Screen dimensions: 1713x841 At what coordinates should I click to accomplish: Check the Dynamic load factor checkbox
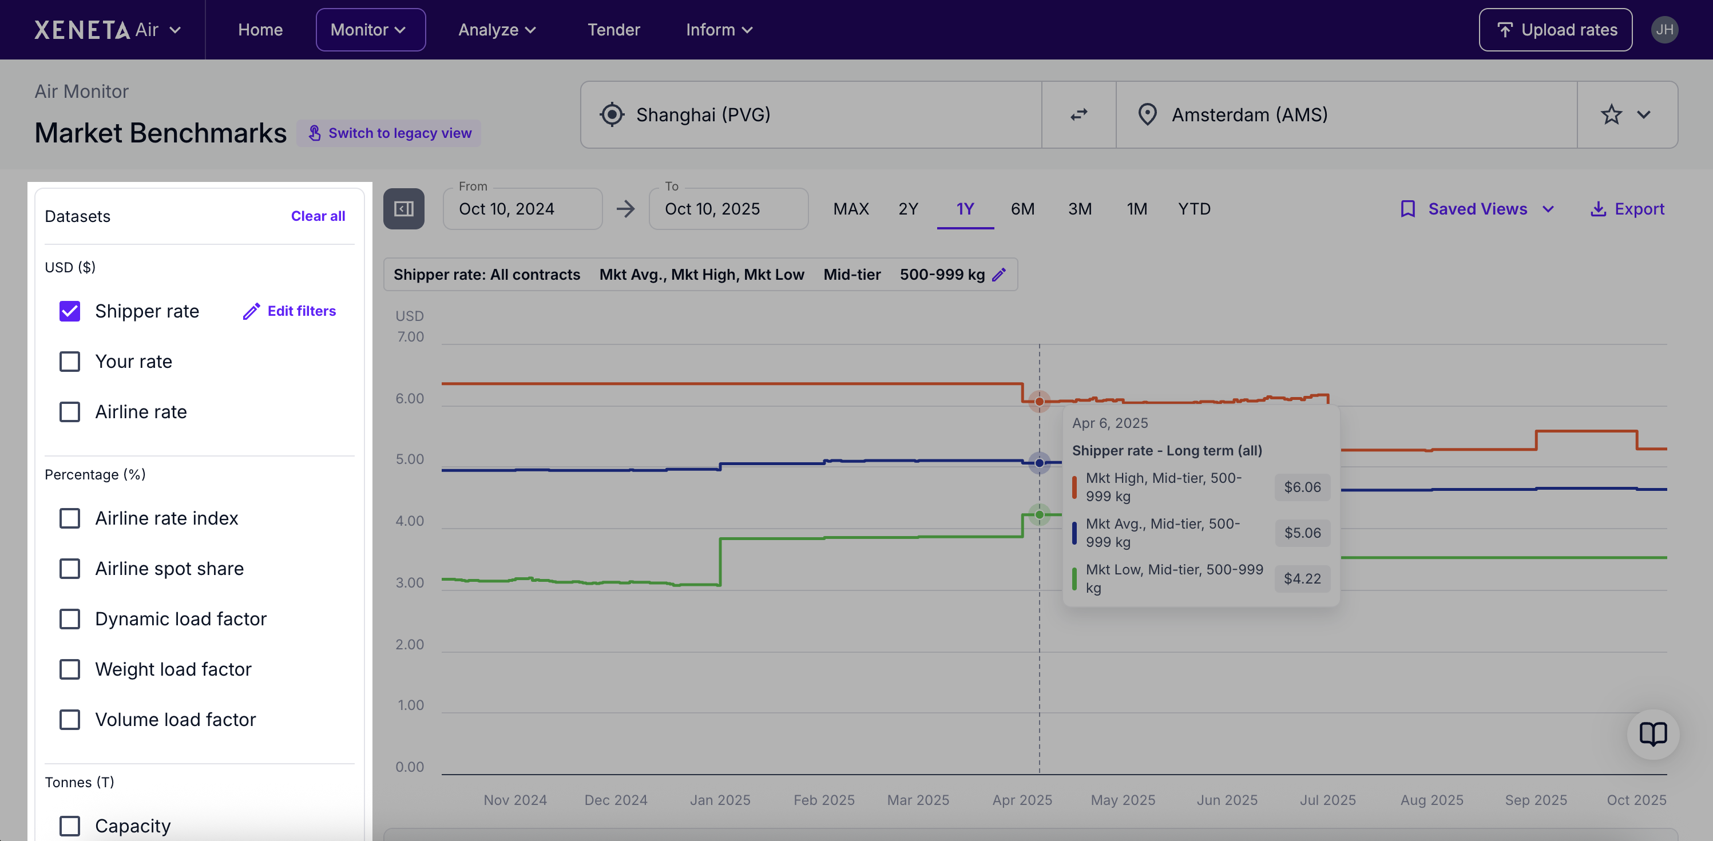coord(70,619)
